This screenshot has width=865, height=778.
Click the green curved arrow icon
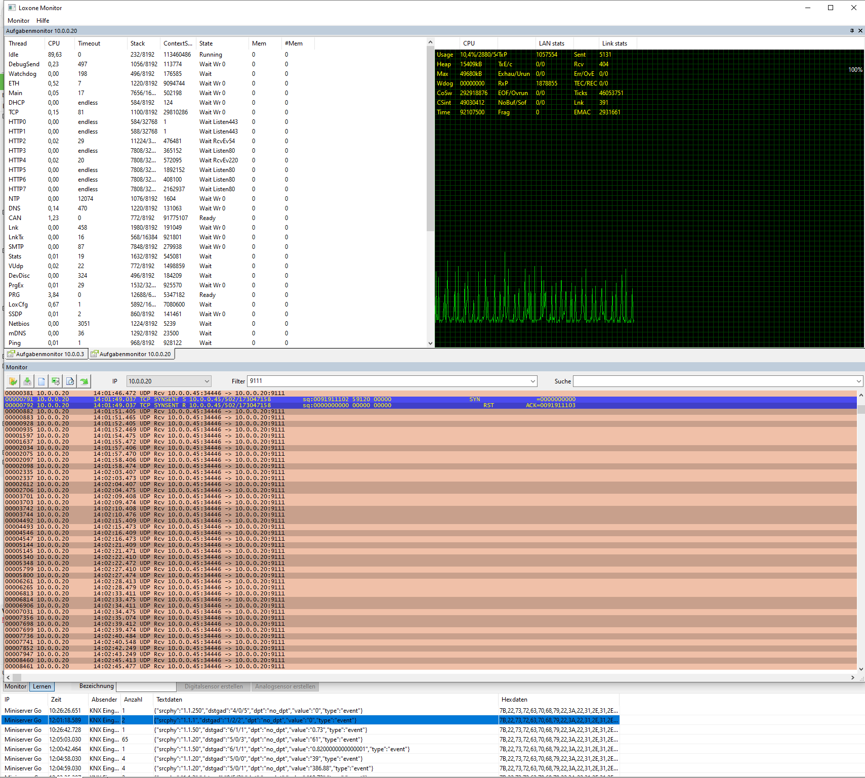84,381
